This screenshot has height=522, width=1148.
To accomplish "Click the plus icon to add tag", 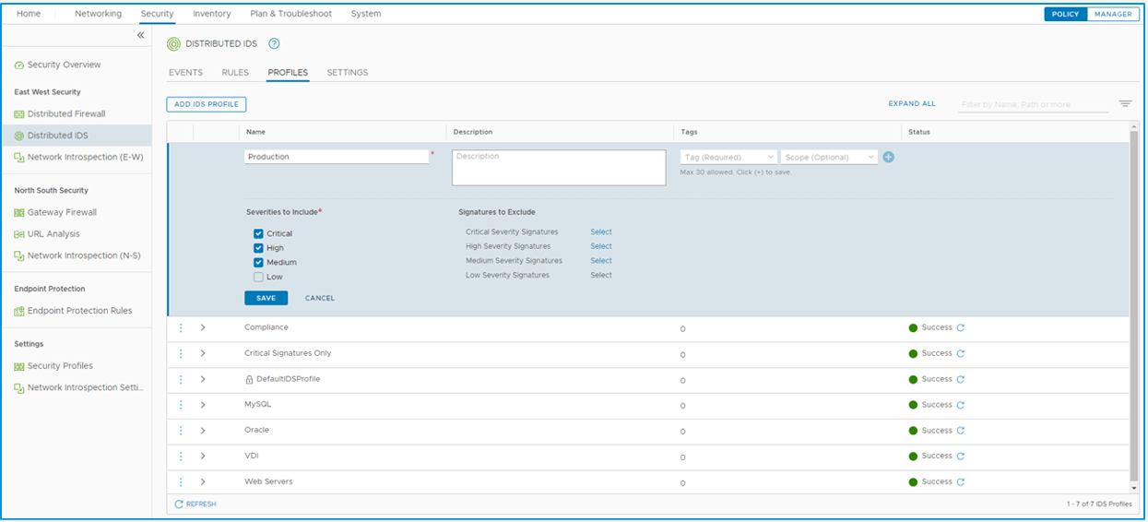I will [889, 157].
